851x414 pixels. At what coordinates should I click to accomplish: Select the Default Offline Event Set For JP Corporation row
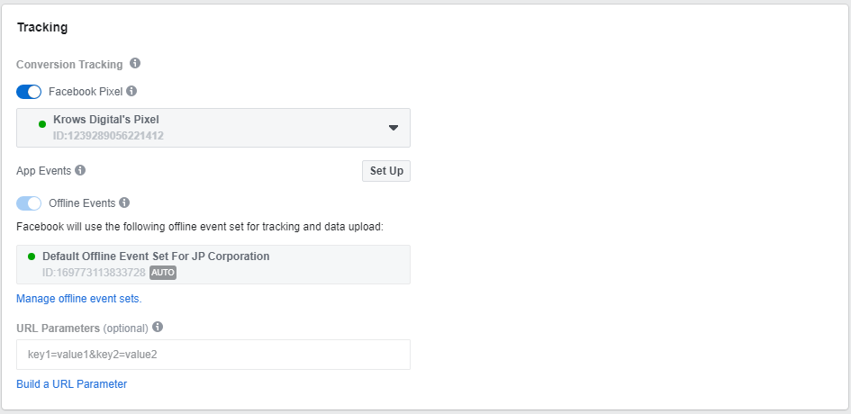coord(213,265)
